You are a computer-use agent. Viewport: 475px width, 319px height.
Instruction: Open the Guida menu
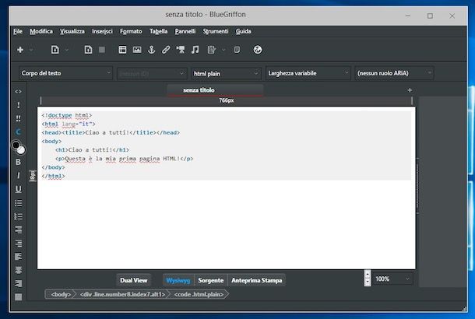tap(243, 31)
